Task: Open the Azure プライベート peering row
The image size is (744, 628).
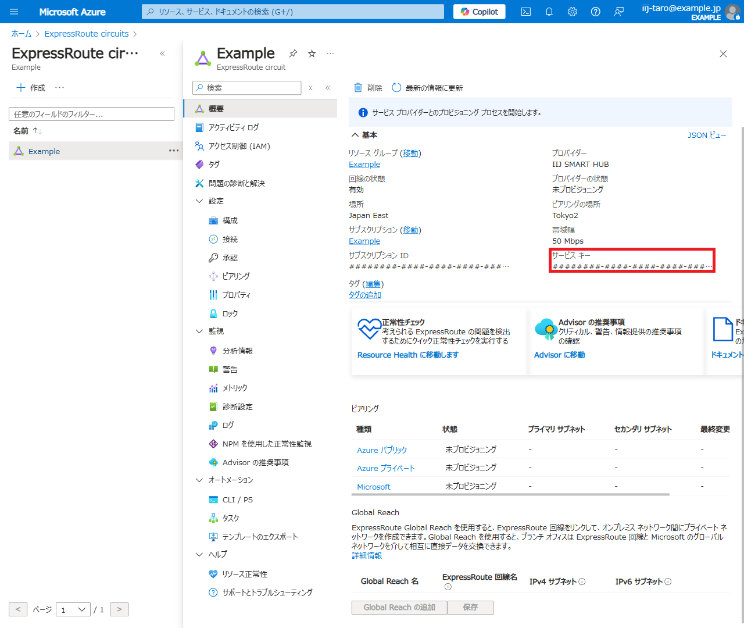Action: 386,468
